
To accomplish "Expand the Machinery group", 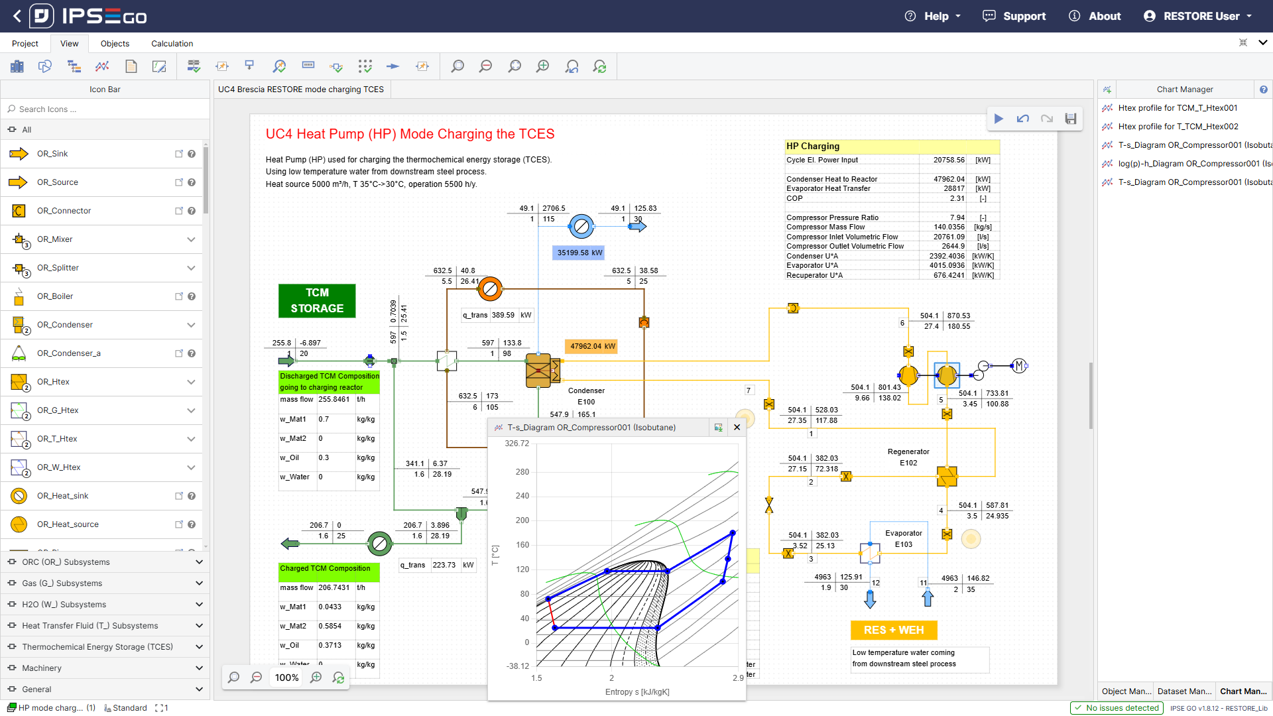I will click(105, 668).
